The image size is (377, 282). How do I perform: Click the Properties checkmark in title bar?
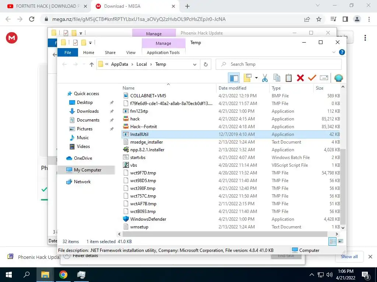click(x=75, y=43)
